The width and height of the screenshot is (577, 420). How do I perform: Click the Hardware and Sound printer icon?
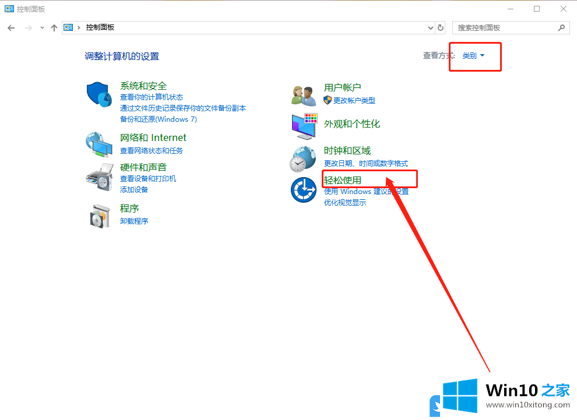click(99, 177)
